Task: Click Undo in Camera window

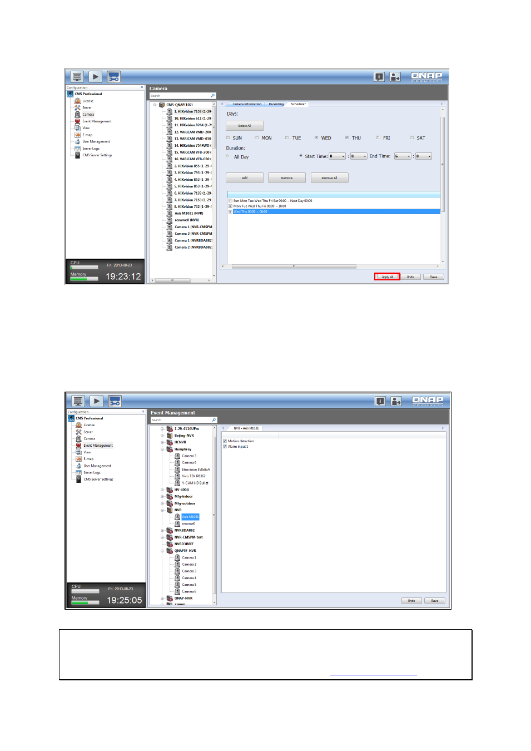Action: (x=410, y=277)
